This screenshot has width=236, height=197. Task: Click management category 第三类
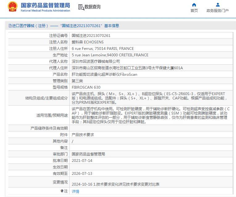(x=77, y=81)
